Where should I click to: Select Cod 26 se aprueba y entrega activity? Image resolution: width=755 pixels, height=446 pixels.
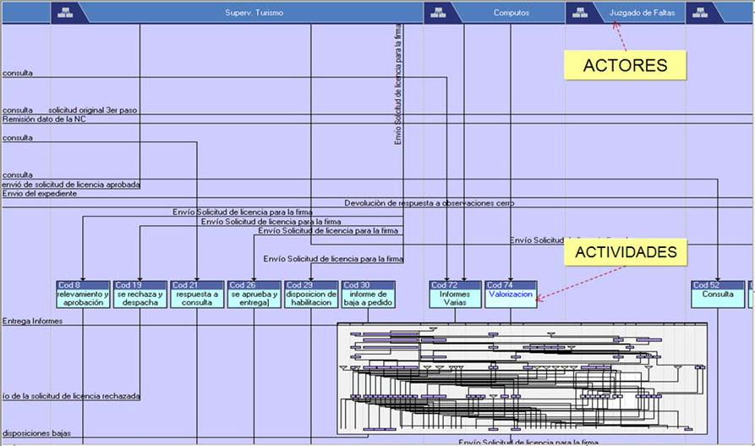(x=254, y=295)
